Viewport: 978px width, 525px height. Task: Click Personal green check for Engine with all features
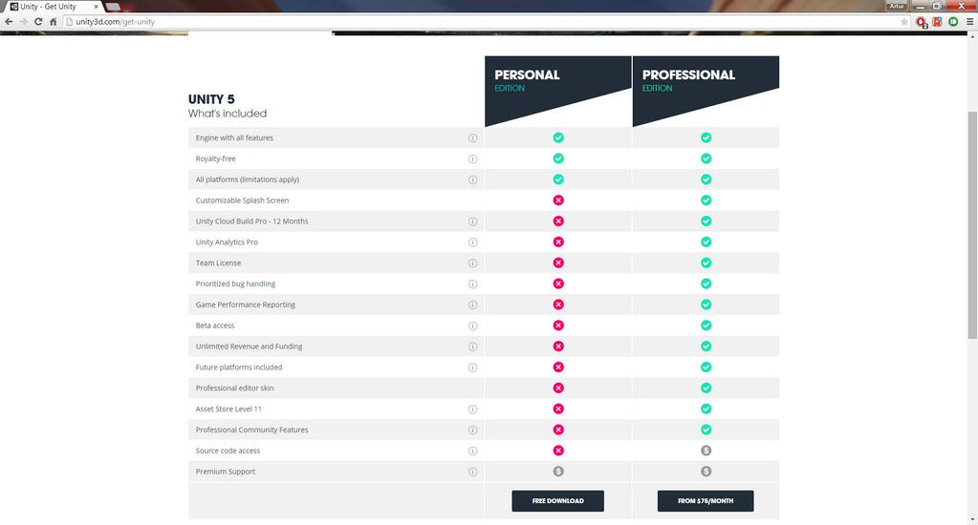coord(558,137)
